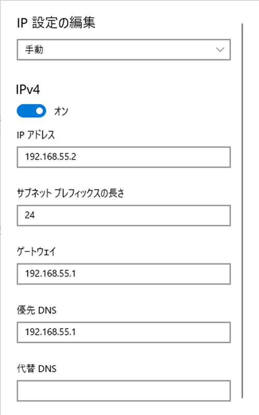The width and height of the screenshot is (259, 415).
Task: Click the 優先 DNS label text
Action: pyautogui.click(x=37, y=310)
